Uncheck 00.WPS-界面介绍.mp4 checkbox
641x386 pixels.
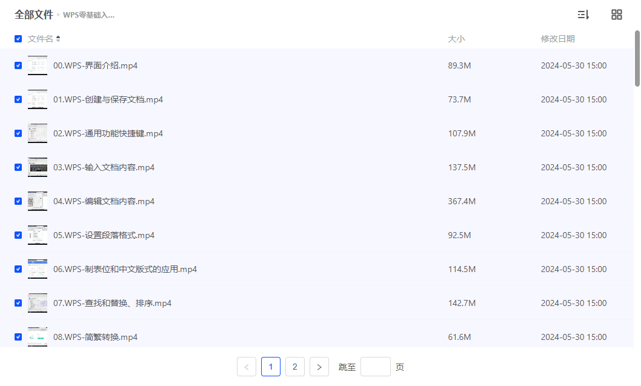coord(18,65)
